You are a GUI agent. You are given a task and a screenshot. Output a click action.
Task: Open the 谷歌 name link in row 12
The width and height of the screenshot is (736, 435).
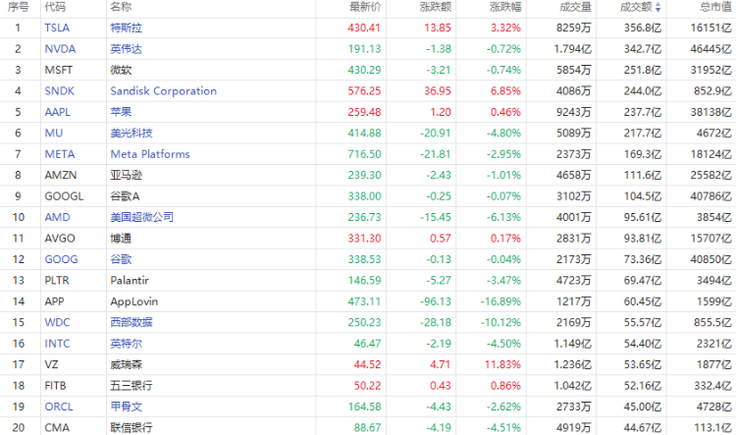pyautogui.click(x=121, y=259)
